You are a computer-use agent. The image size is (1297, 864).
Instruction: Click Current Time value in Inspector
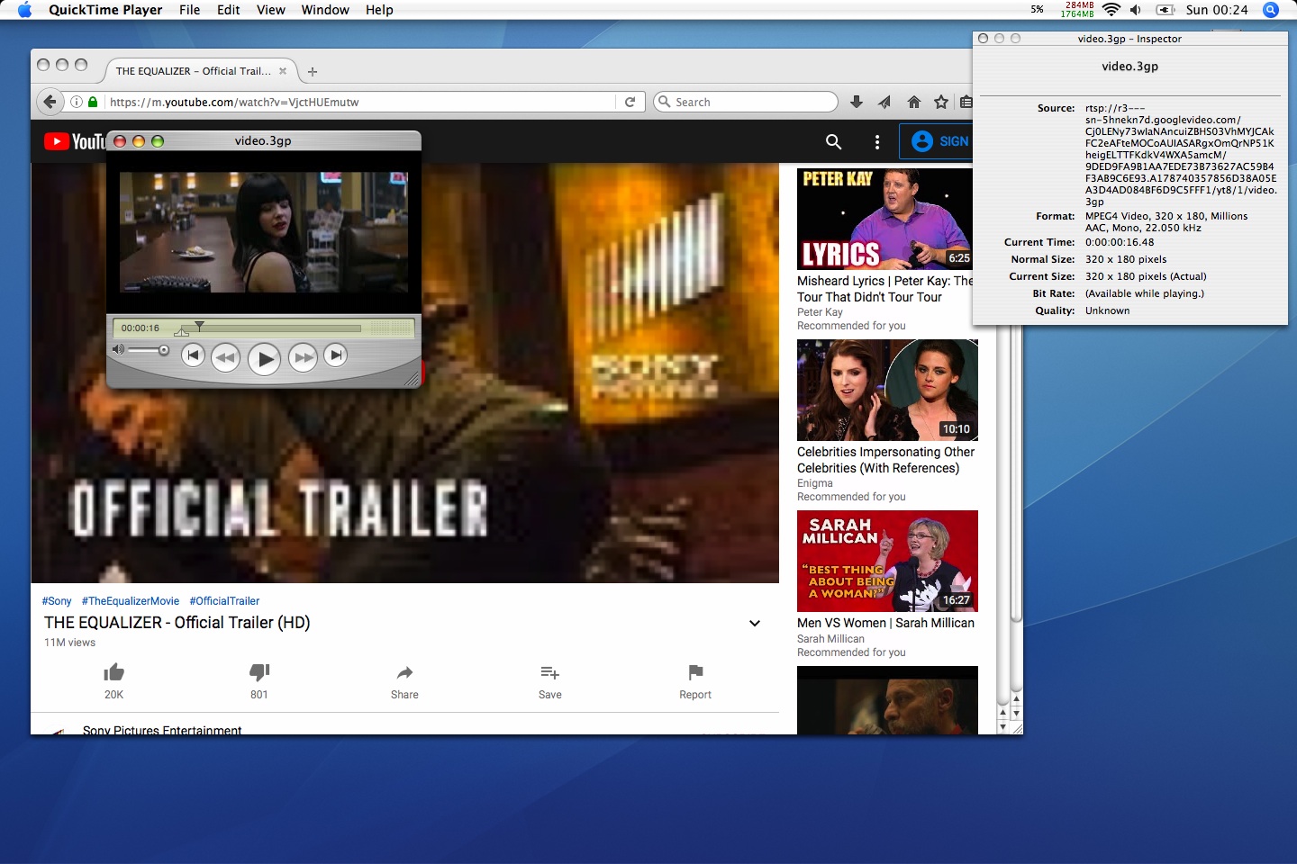coord(1120,242)
